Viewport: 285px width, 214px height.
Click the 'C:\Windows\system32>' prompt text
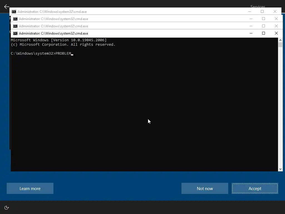point(33,53)
